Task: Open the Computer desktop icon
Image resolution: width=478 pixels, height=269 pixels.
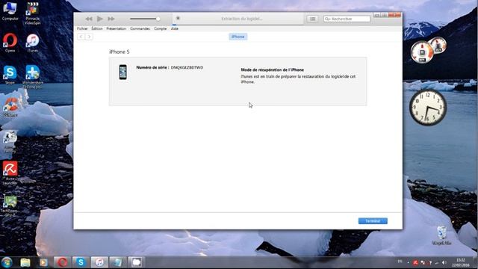Action: pyautogui.click(x=10, y=11)
